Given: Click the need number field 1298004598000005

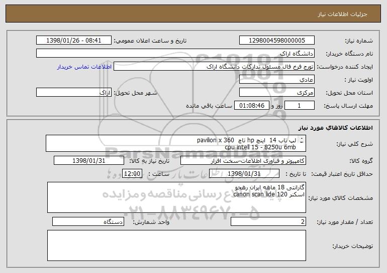Looking at the screenshot, I should [276, 41].
